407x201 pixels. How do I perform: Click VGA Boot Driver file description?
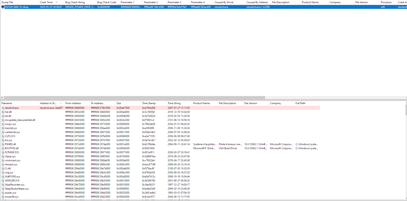tap(228, 148)
